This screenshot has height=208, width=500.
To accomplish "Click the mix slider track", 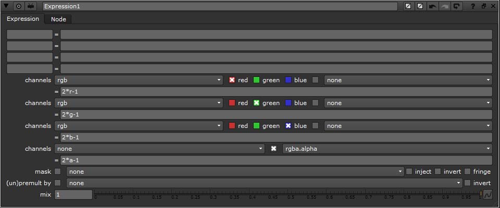I will click(x=286, y=195).
